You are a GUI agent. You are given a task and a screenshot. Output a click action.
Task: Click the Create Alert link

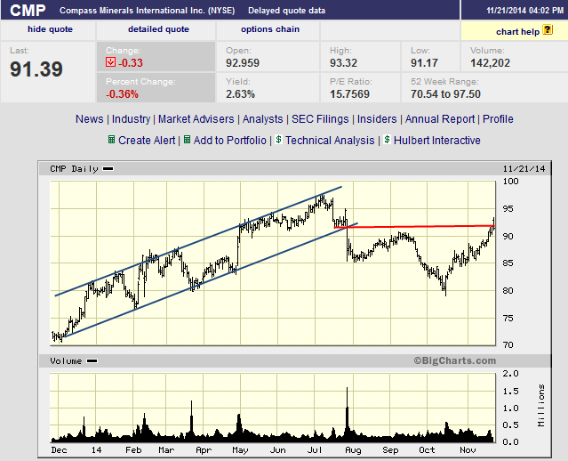click(147, 141)
